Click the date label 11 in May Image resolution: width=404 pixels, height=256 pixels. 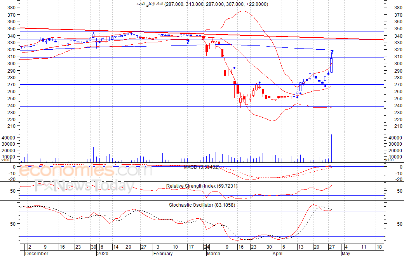[363, 247]
